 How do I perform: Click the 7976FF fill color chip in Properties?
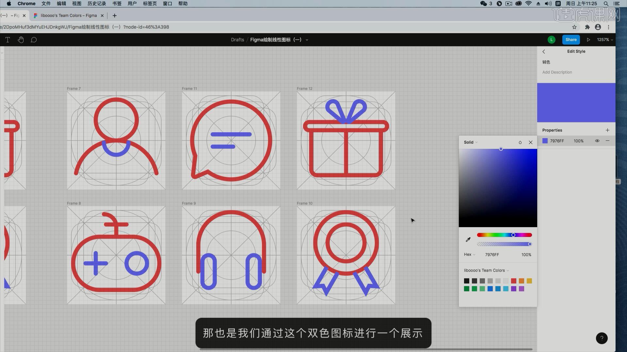click(545, 141)
